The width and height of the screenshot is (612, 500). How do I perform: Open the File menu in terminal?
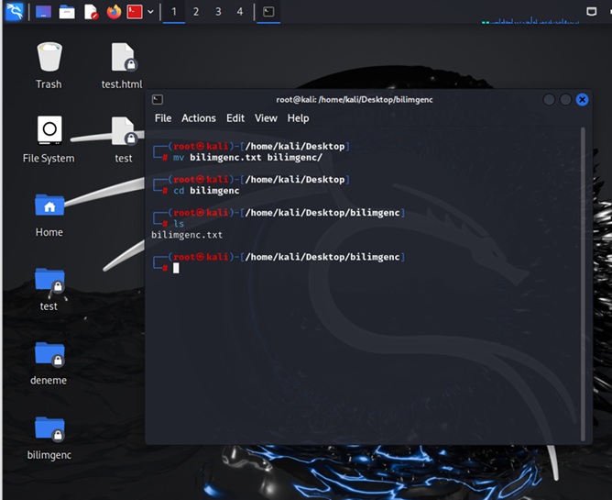[163, 118]
